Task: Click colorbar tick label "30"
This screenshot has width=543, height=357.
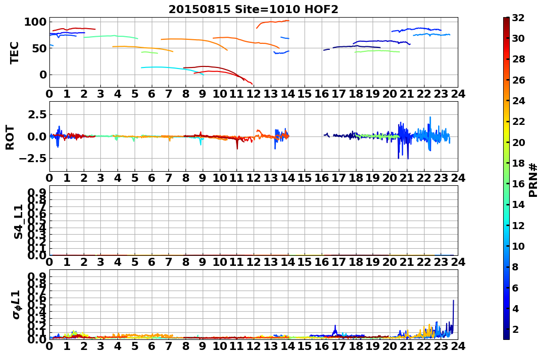Action: pos(518,38)
